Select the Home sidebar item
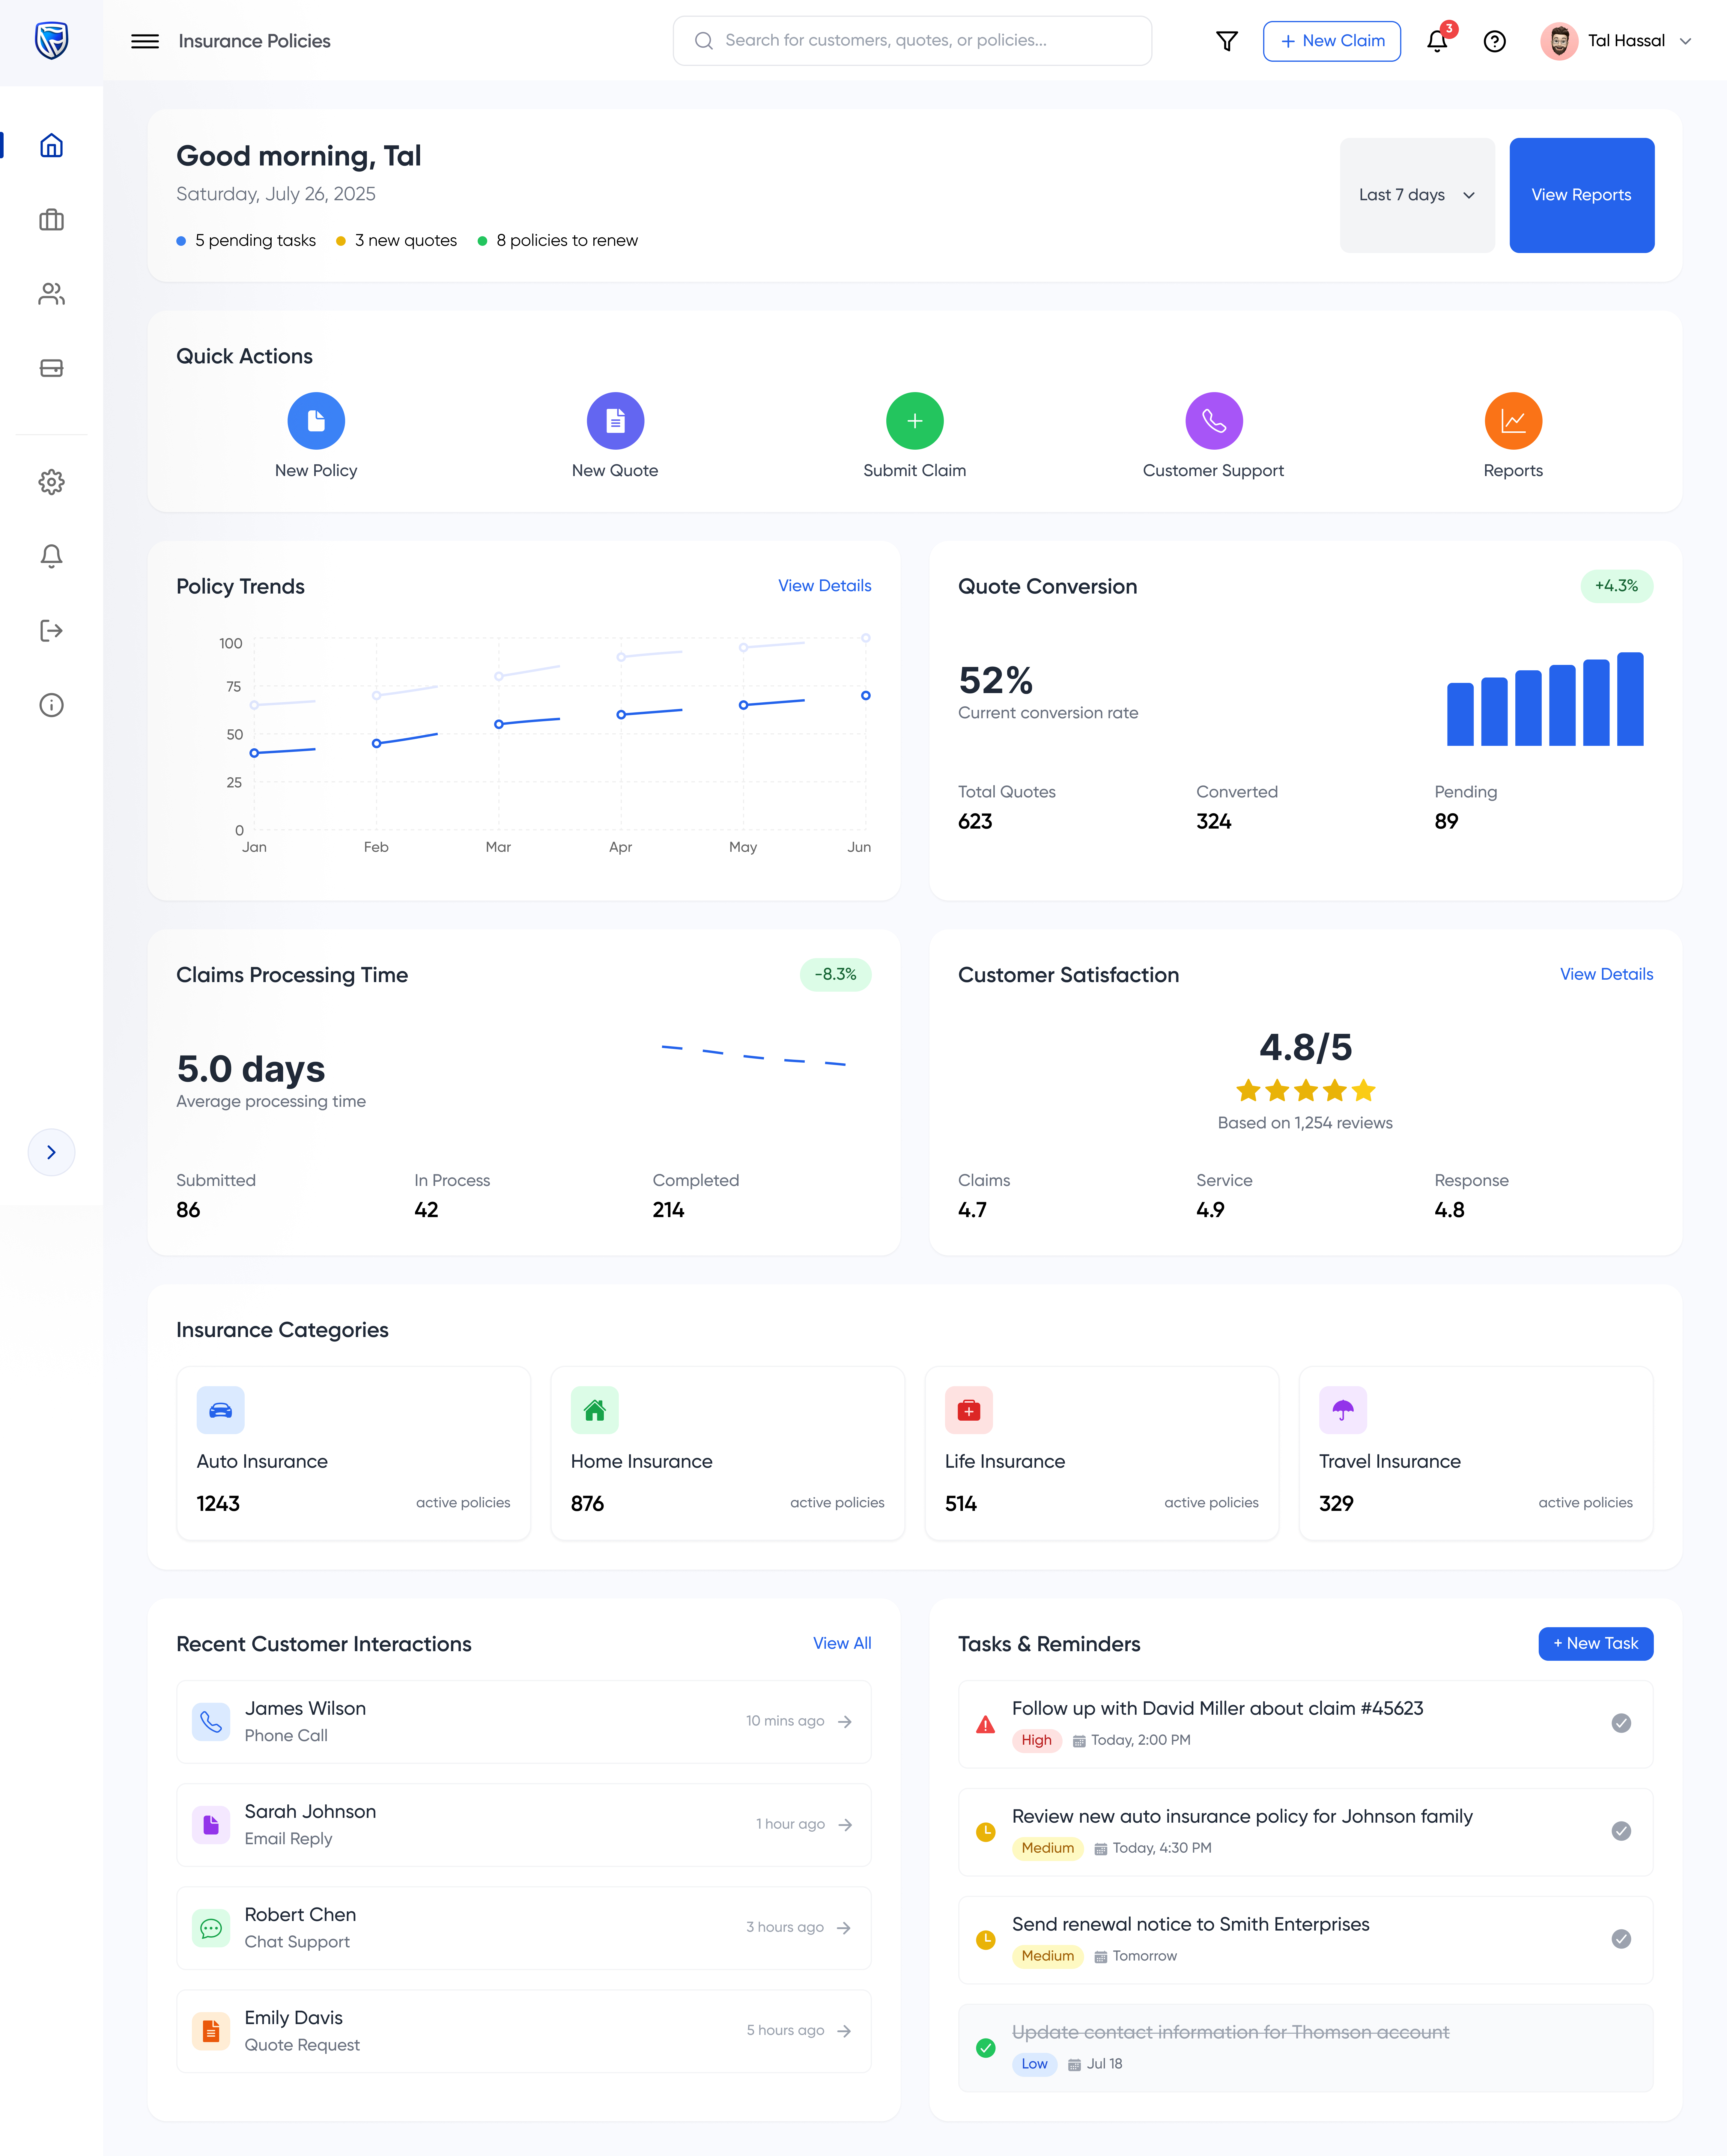This screenshot has height=2156, width=1727. 51,146
